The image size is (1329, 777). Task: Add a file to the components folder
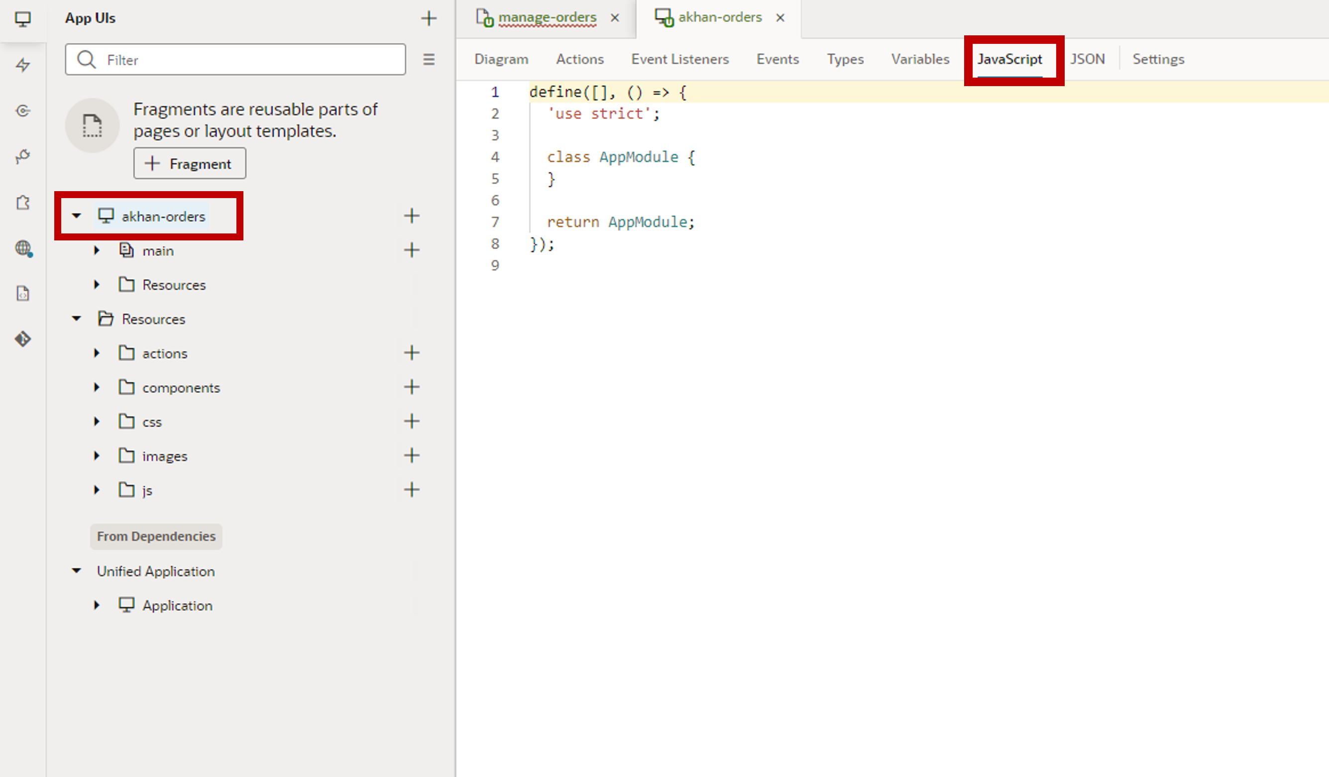(x=411, y=387)
